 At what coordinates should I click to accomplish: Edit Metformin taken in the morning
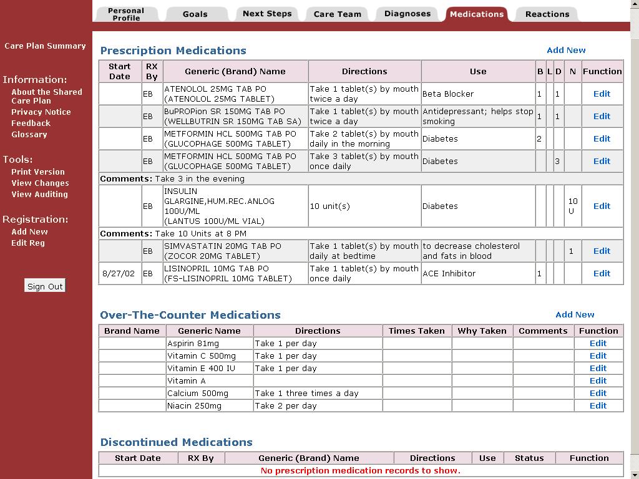click(x=602, y=138)
